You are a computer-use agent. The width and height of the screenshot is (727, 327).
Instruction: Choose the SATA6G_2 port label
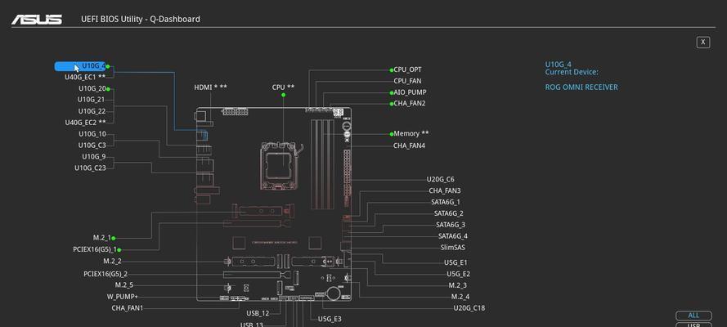[x=448, y=213]
